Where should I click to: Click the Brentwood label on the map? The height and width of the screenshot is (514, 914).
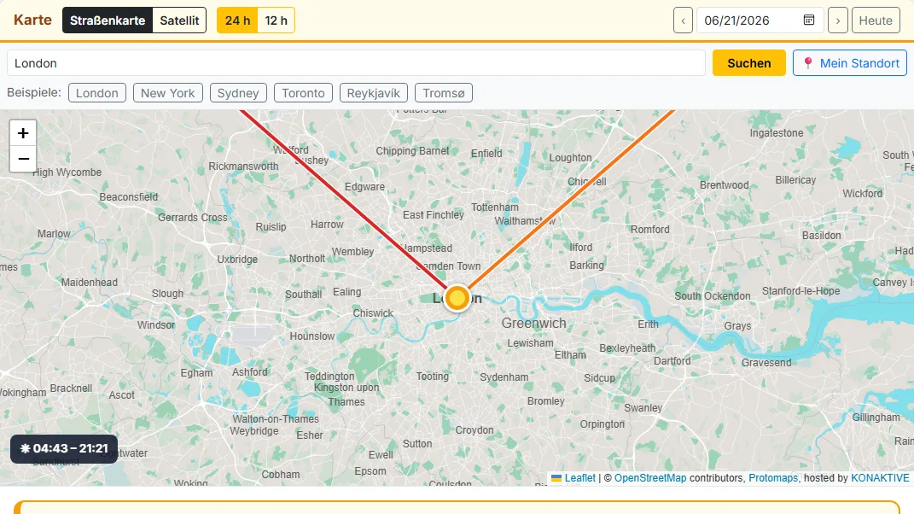[x=724, y=185]
